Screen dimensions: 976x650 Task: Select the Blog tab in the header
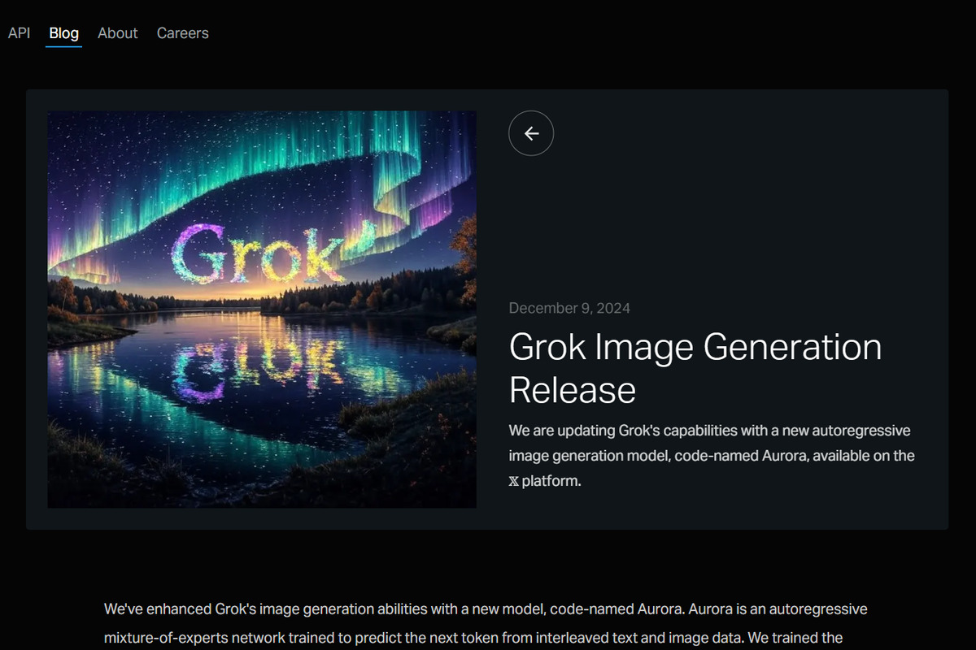point(63,33)
